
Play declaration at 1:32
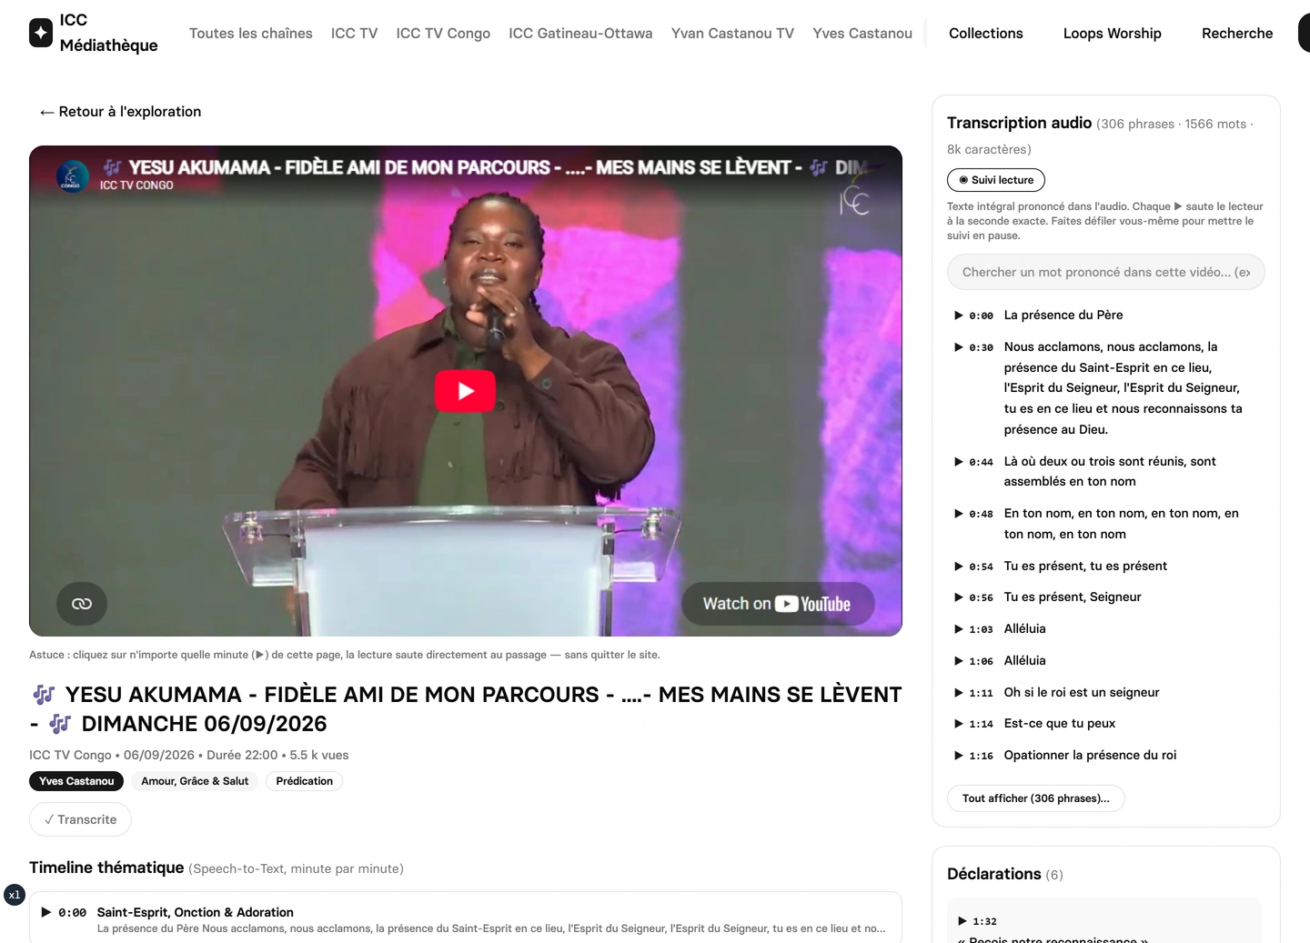pos(977,921)
